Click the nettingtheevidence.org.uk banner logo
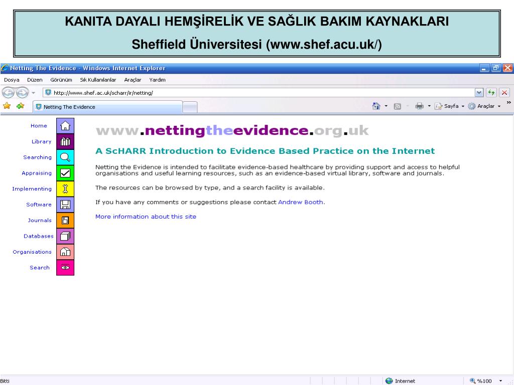Image resolution: width=514 pixels, height=385 pixels. (x=232, y=131)
